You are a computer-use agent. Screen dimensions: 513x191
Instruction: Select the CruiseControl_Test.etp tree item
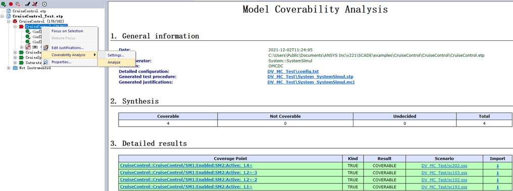(38, 16)
